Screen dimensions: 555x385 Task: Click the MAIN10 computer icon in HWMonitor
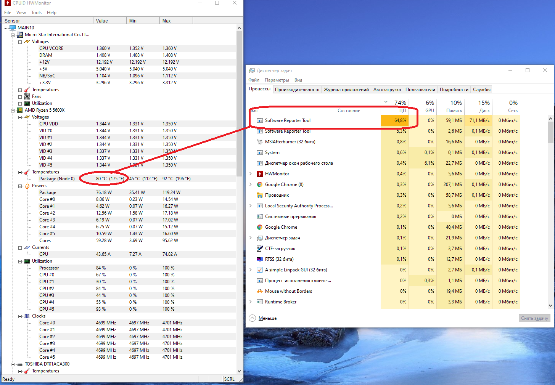(13, 28)
